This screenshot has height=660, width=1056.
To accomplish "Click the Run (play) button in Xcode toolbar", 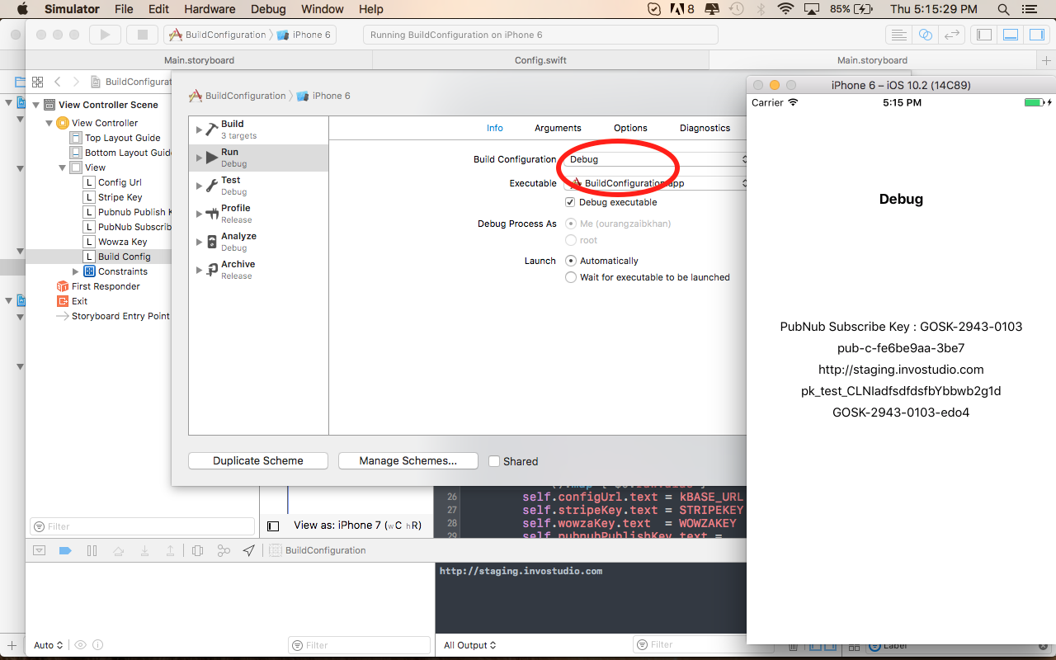I will coord(105,35).
